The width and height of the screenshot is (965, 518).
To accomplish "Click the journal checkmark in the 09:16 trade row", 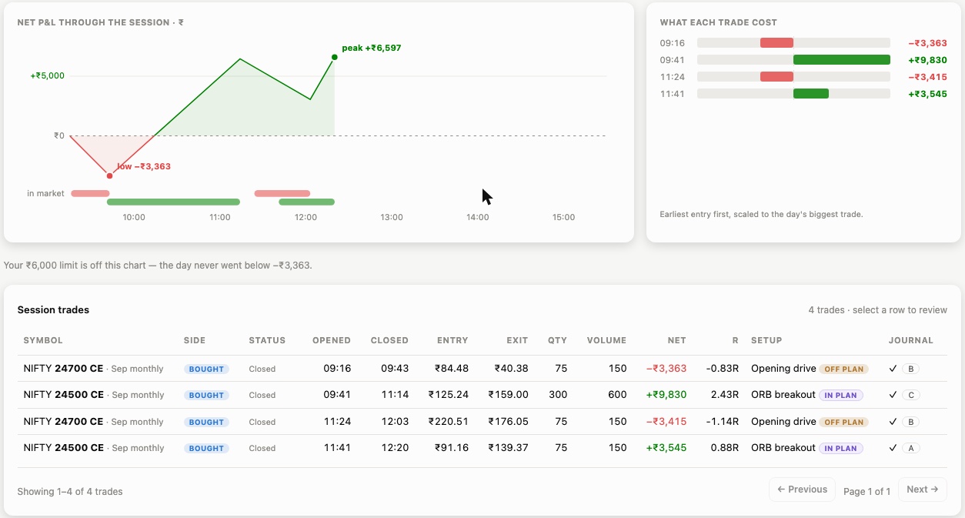I will [893, 369].
